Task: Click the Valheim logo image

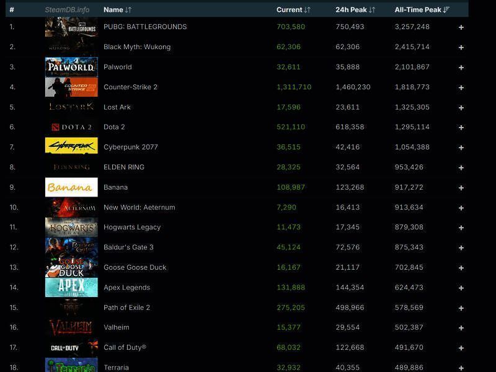Action: coord(71,327)
